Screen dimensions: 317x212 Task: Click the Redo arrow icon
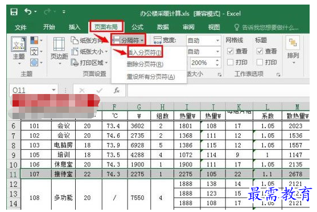click(x=47, y=12)
